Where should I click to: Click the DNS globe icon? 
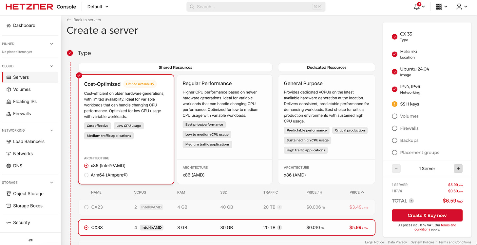(9, 166)
